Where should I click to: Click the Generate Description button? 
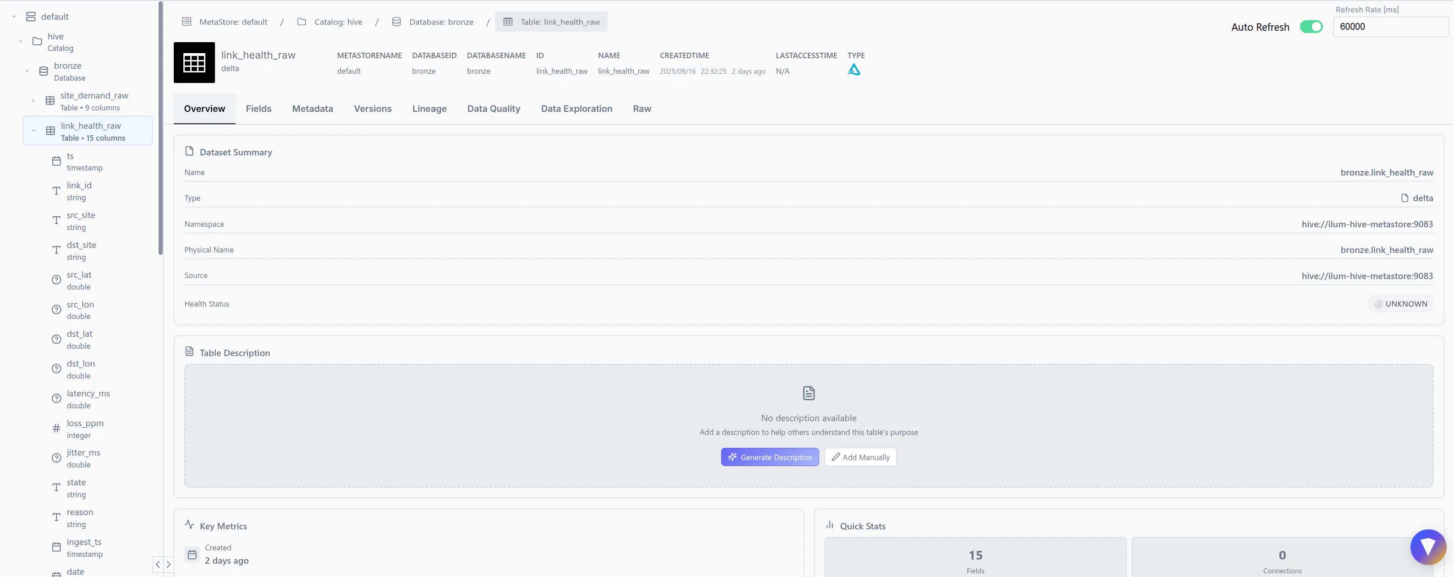(x=769, y=457)
